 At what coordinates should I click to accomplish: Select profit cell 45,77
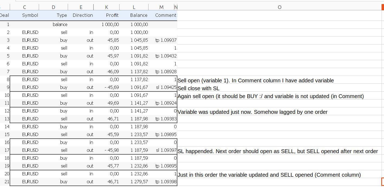pyautogui.click(x=113, y=166)
